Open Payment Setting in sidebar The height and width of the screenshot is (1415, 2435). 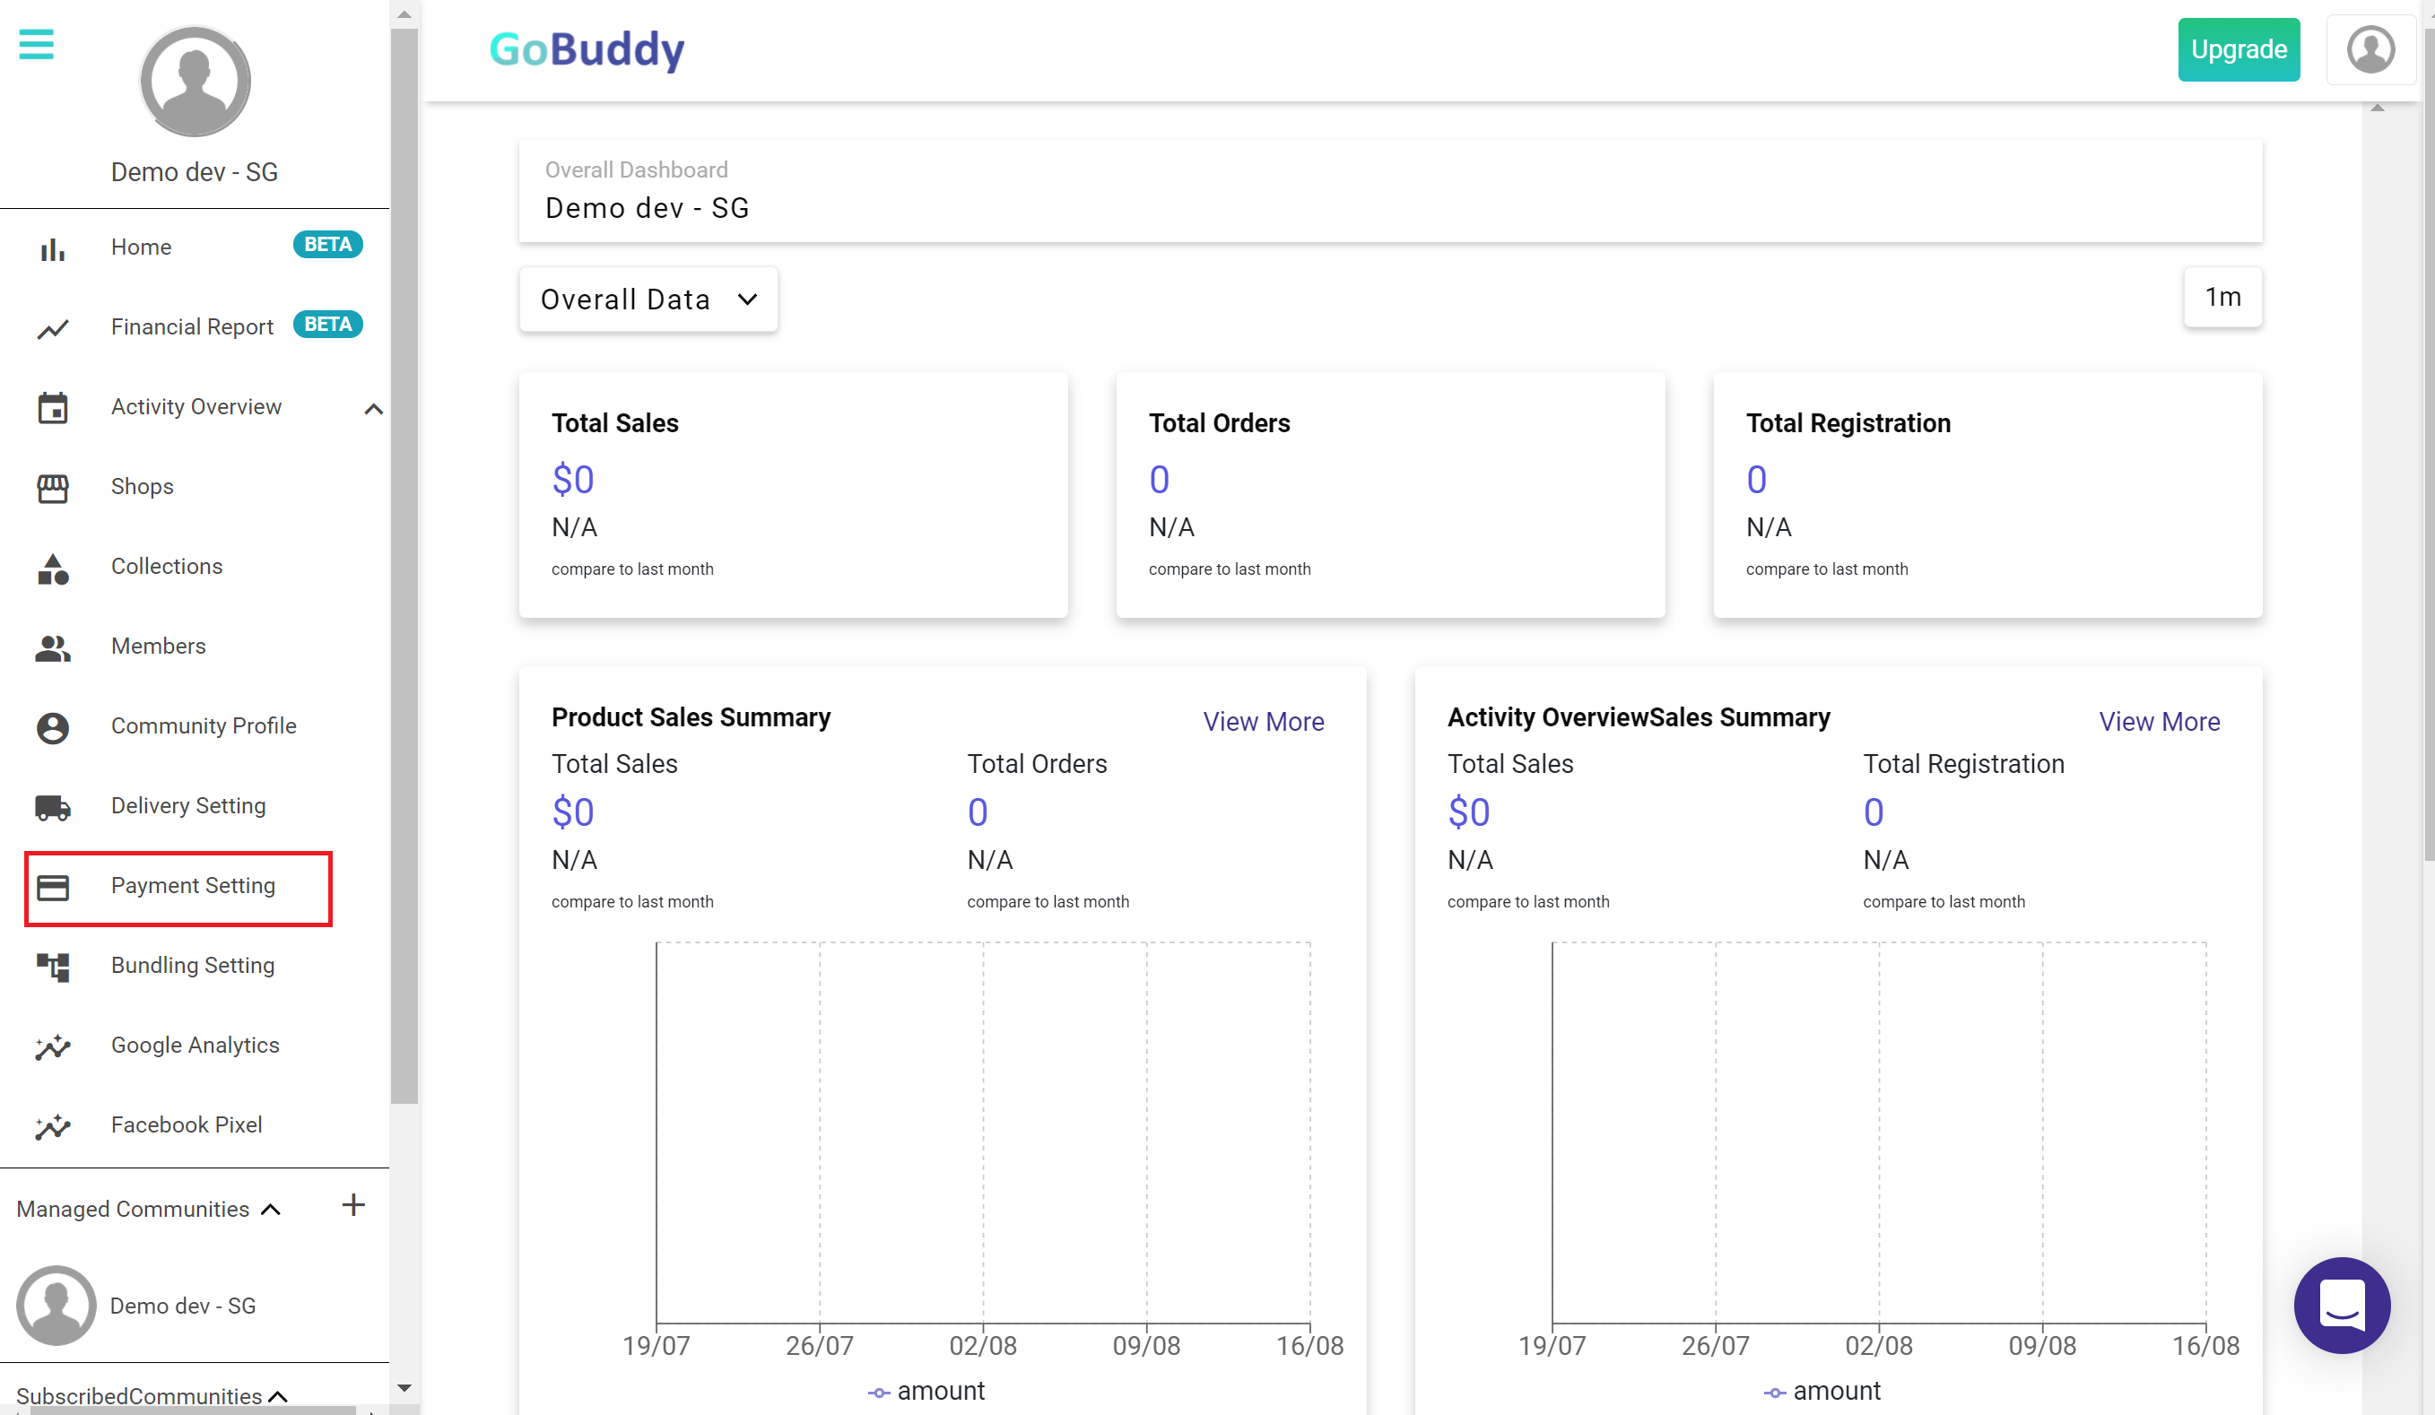click(x=192, y=886)
